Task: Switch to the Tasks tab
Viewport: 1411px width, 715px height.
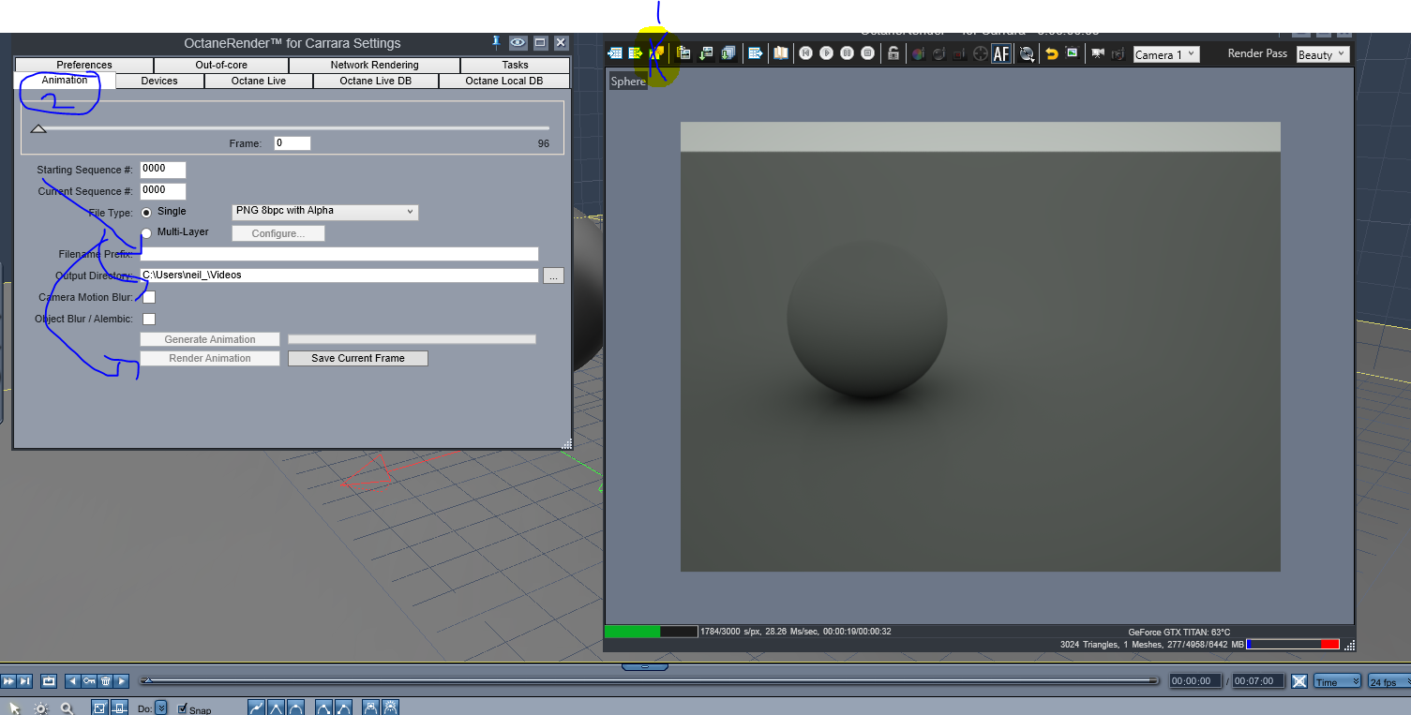Action: tap(515, 65)
